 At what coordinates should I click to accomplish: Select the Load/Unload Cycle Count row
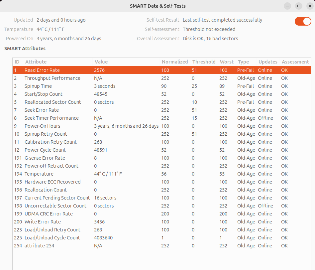point(162,238)
